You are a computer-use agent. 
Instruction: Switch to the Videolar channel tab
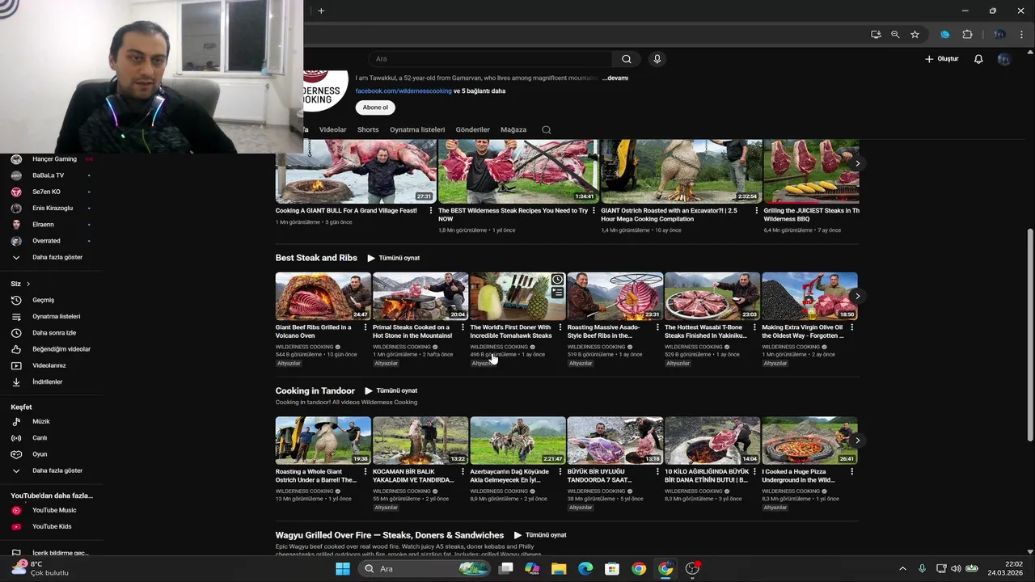[x=332, y=129]
